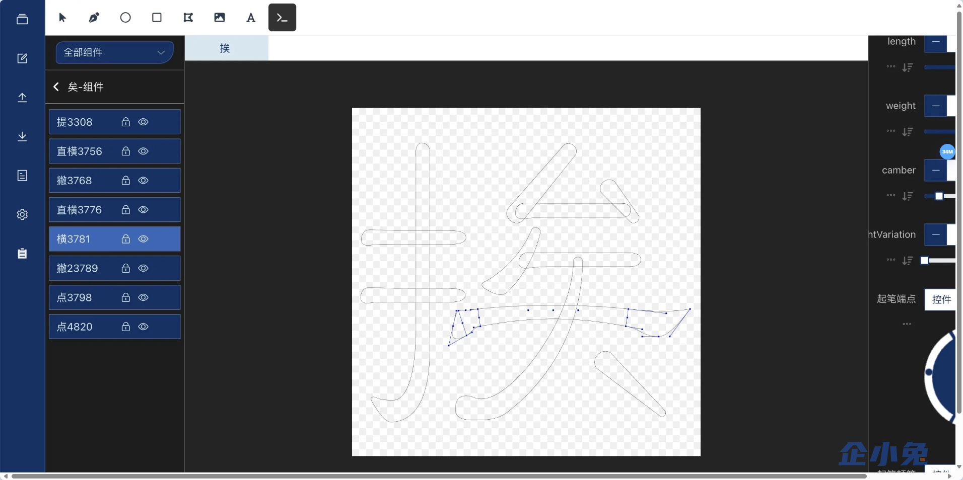This screenshot has width=963, height=480.
Task: Select the rectangle shape tool
Action: 156,17
